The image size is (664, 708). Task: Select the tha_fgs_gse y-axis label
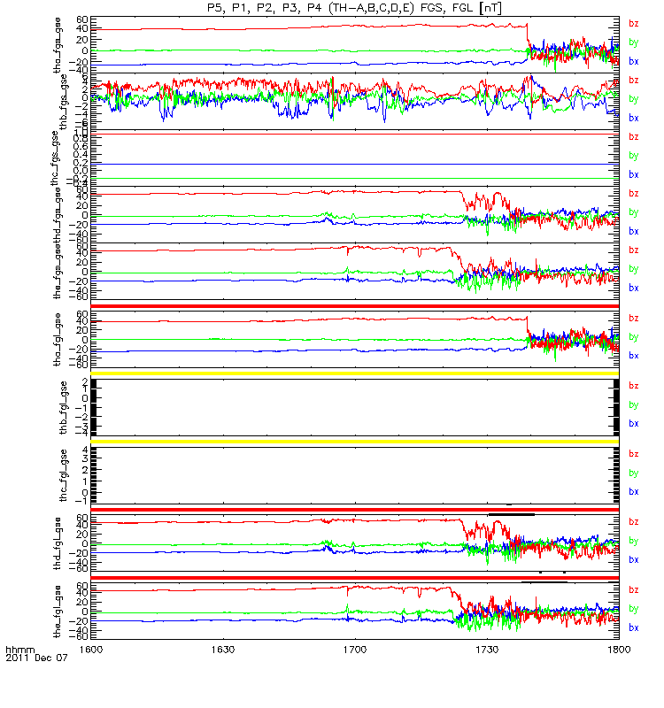tap(58, 45)
